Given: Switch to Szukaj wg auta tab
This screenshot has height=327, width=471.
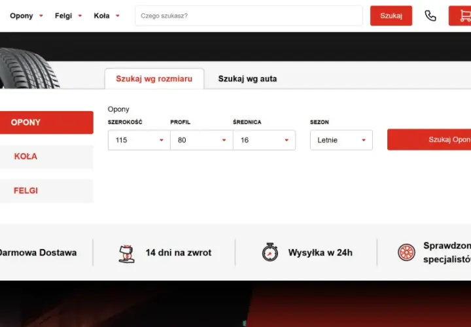Looking at the screenshot, I should [x=247, y=78].
